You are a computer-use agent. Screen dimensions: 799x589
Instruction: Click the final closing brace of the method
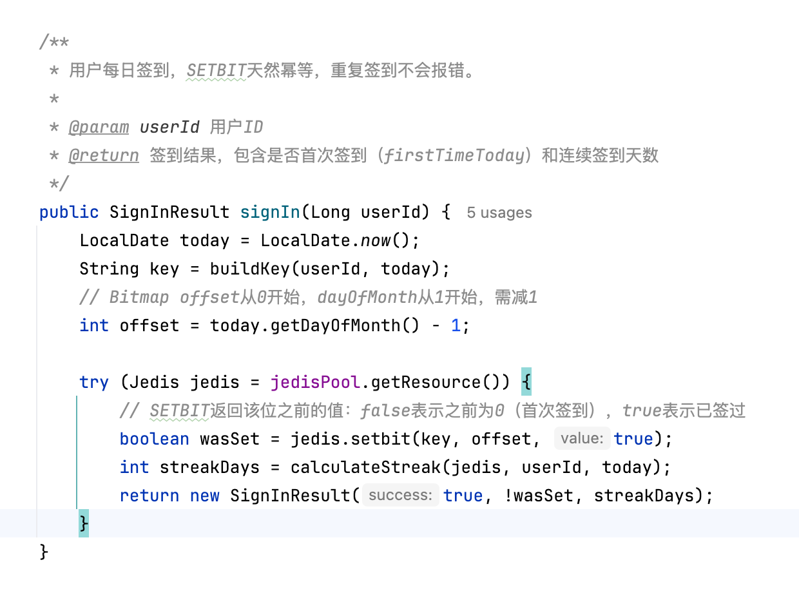pos(44,552)
